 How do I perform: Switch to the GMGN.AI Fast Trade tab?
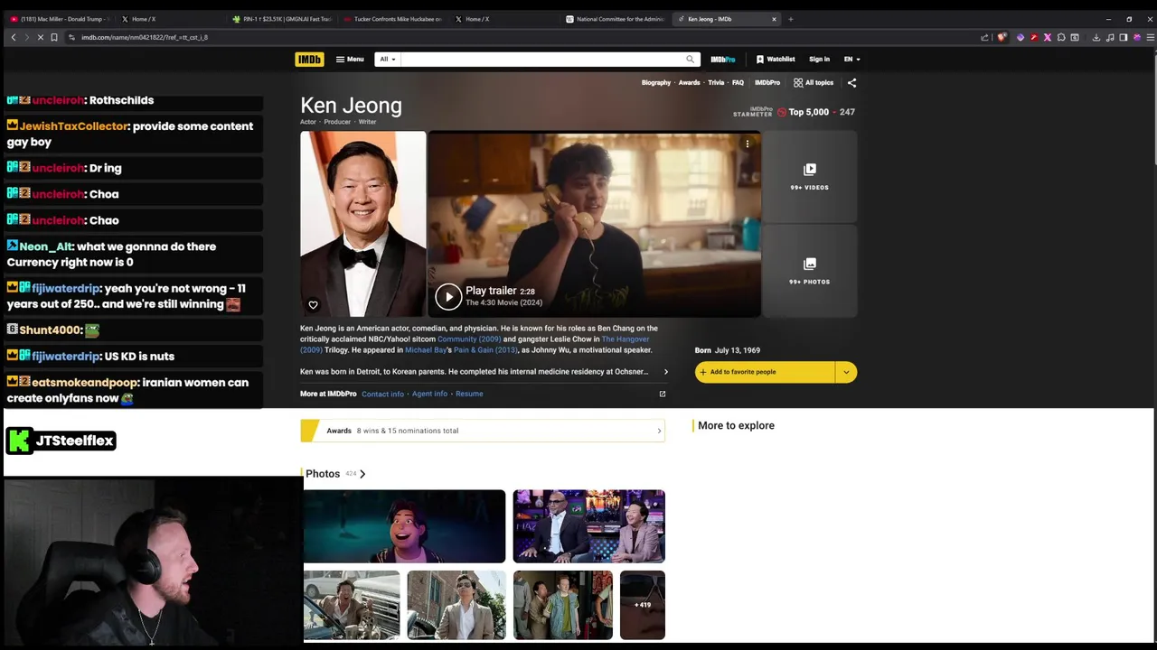[x=282, y=19]
